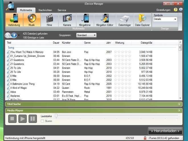Click the blue info icon
This screenshot has height=141, width=188.
click(x=181, y=9)
